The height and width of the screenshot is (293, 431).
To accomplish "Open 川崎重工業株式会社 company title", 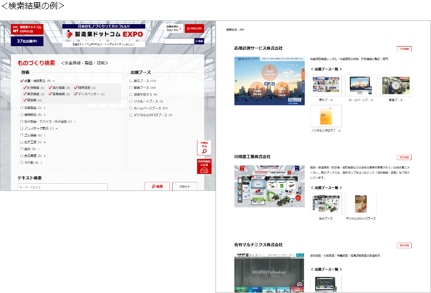I will tap(252, 157).
